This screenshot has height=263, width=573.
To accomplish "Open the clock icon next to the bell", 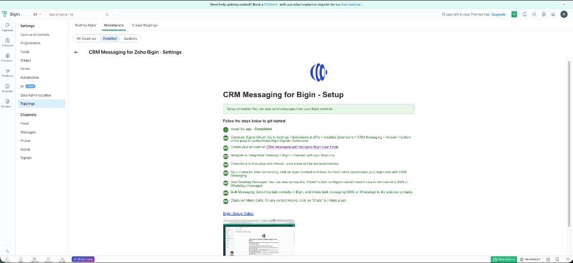I will (524, 14).
